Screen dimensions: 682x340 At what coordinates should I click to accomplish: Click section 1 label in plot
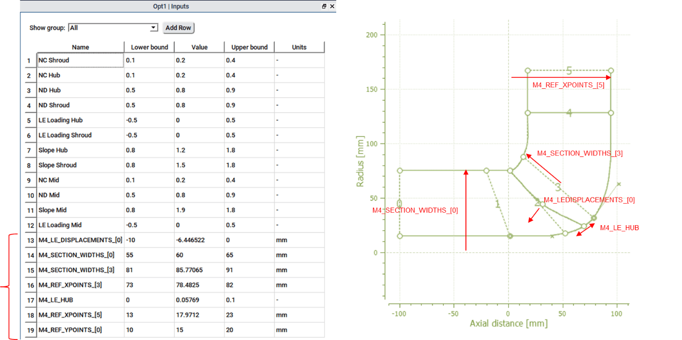[x=497, y=204]
